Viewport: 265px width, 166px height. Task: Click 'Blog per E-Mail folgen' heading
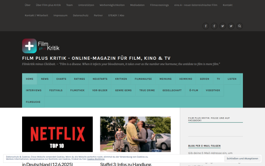204,146
